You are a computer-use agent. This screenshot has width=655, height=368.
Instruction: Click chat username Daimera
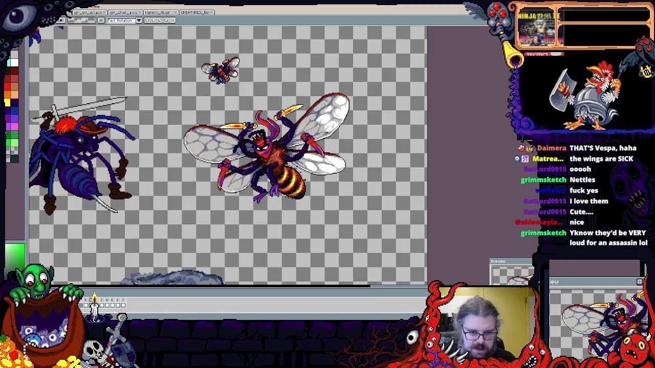tap(552, 148)
